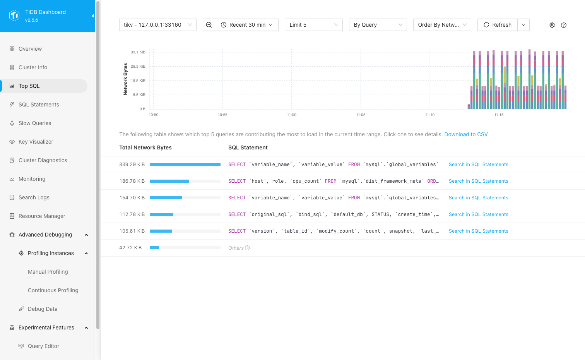The image size is (585, 360).
Task: Collapse the Advanced Debugging section
Action: pos(86,235)
